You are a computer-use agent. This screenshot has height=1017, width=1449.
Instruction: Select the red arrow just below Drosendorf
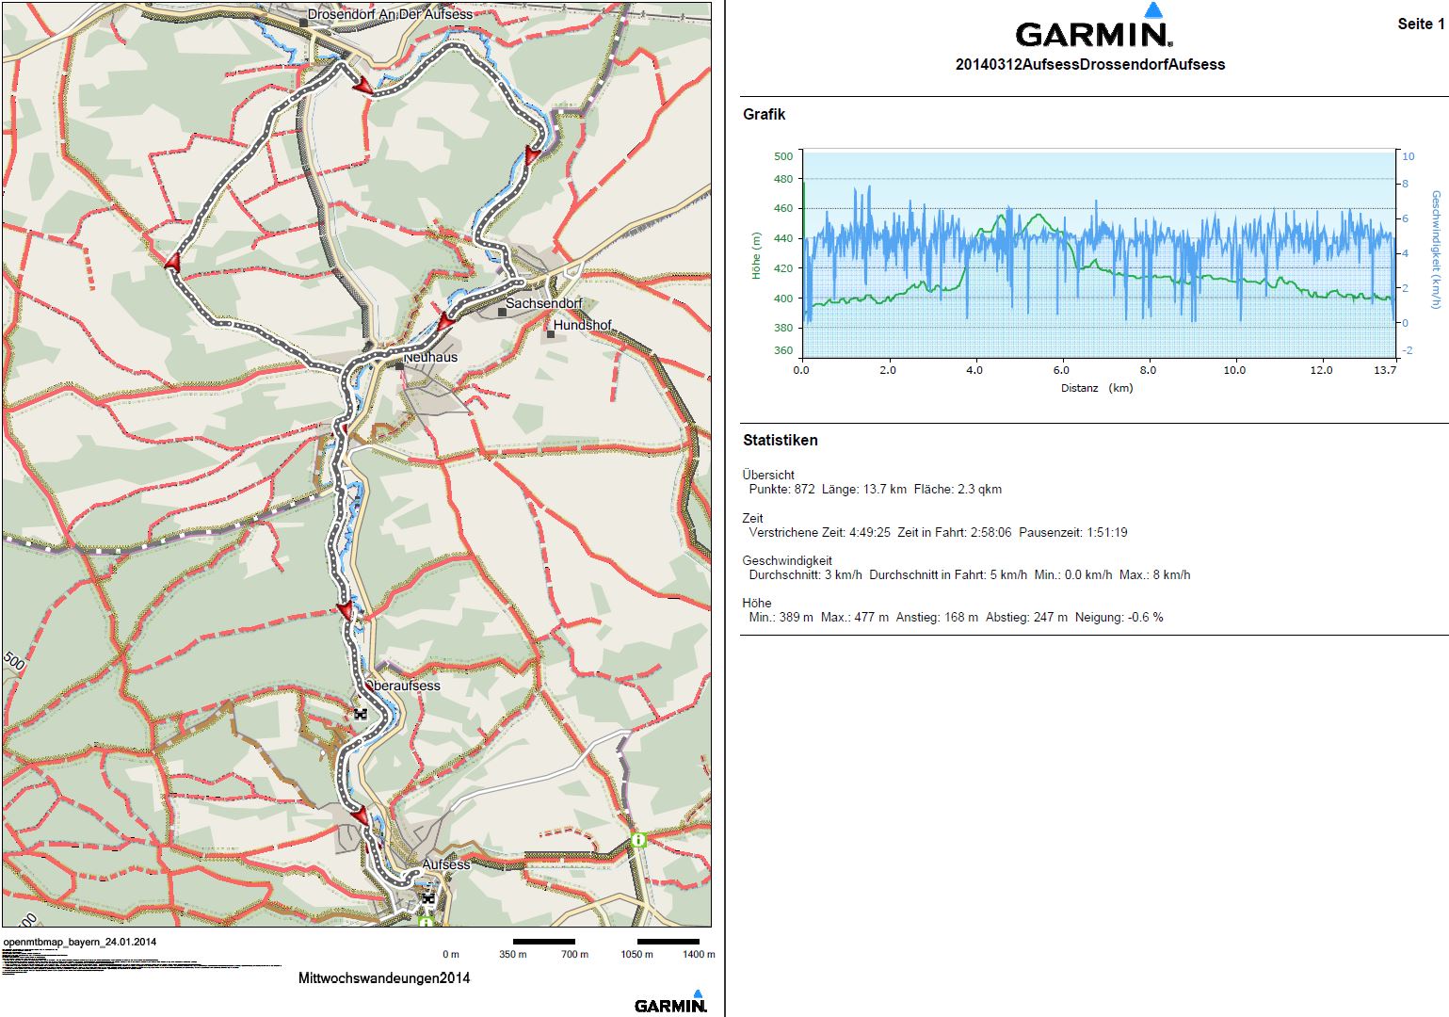point(361,86)
